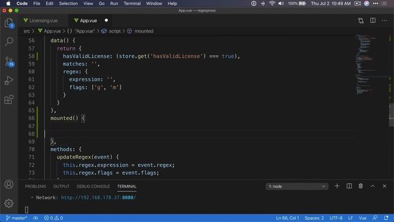Maximize the panel with up chevron

(372, 186)
